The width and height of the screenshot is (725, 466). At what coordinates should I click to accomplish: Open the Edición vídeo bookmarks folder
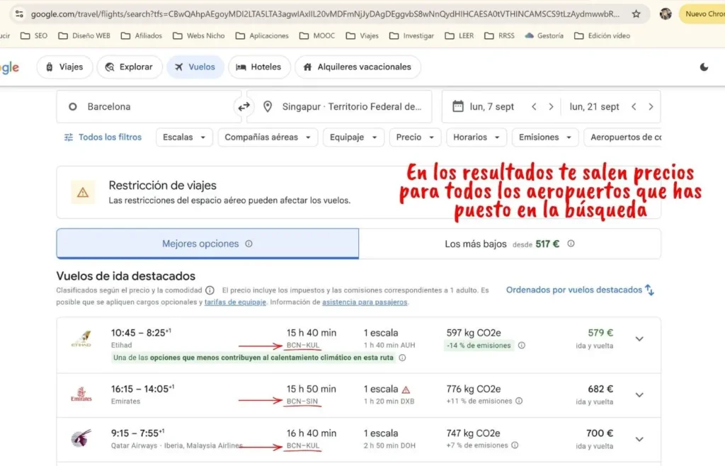[602, 35]
